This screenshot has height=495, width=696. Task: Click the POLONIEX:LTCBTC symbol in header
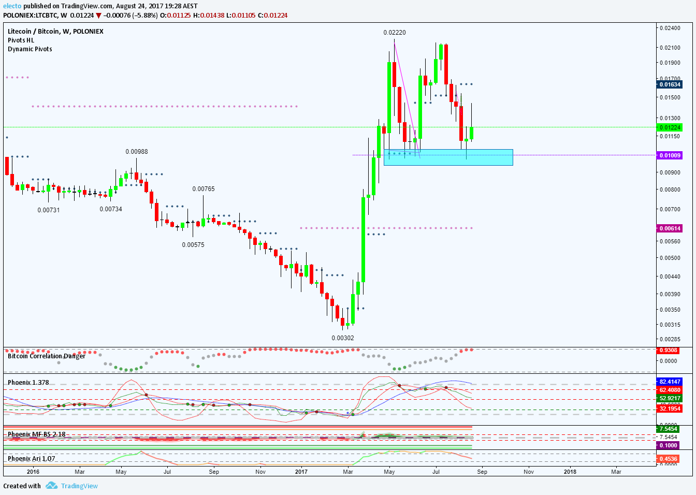point(30,16)
